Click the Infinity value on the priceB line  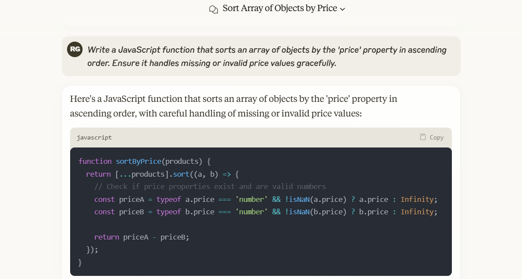417,212
